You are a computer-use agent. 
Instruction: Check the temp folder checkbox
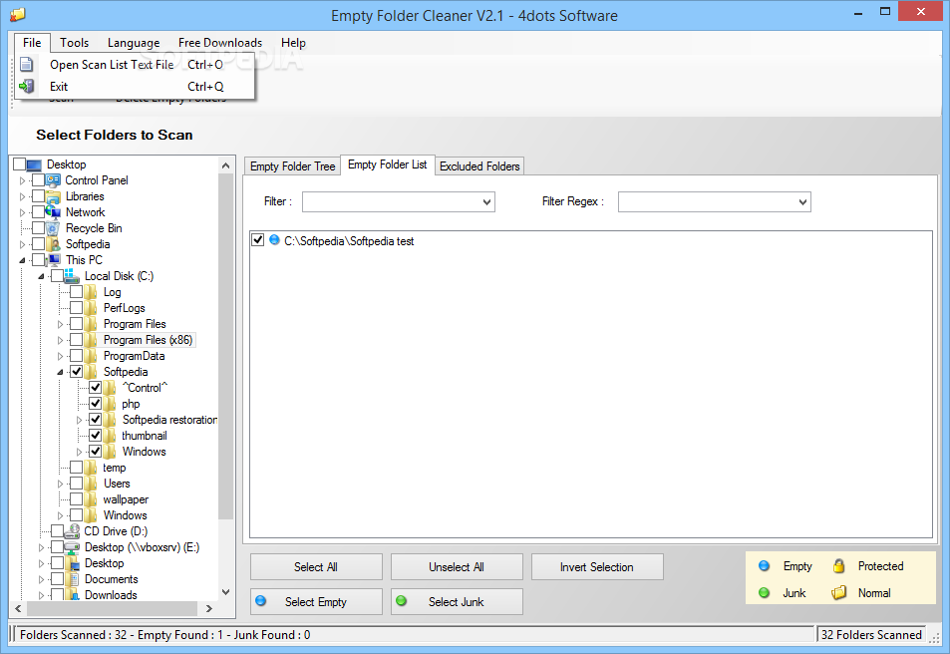77,468
